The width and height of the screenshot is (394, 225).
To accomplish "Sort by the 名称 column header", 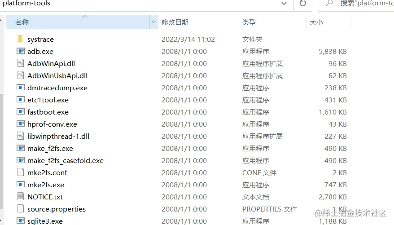I will tap(78, 22).
